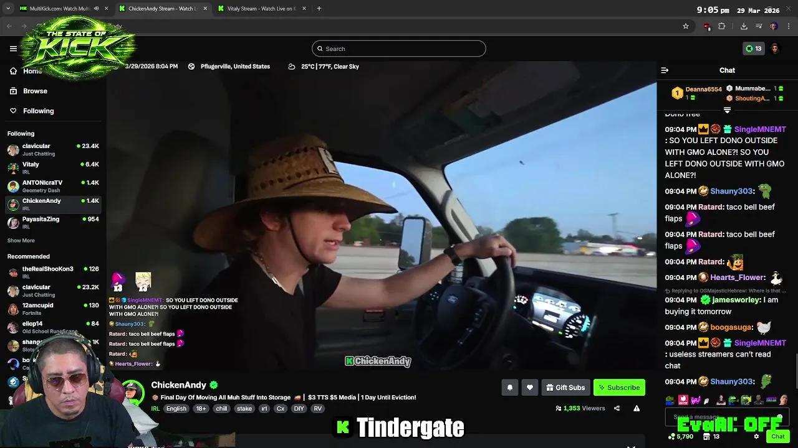Open the Chrome extensions puzzle icon
Image resolution: width=798 pixels, height=448 pixels.
722,26
